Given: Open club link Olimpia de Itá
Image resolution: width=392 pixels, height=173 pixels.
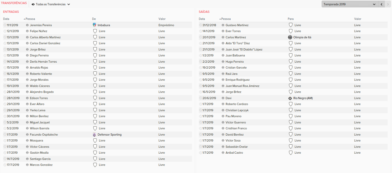Looking at the screenshot, I should click(x=302, y=37).
